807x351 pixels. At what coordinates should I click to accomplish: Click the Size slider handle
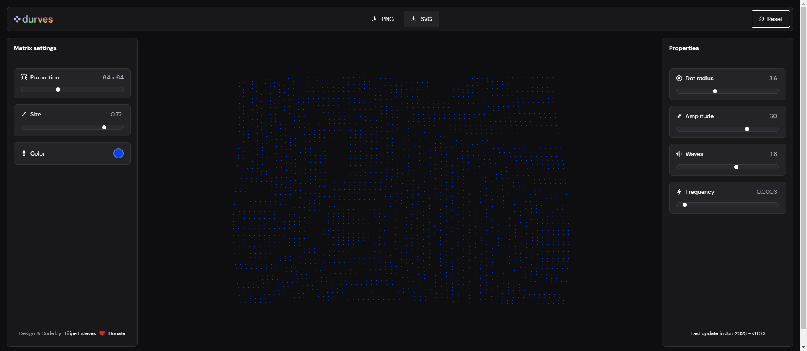(104, 127)
